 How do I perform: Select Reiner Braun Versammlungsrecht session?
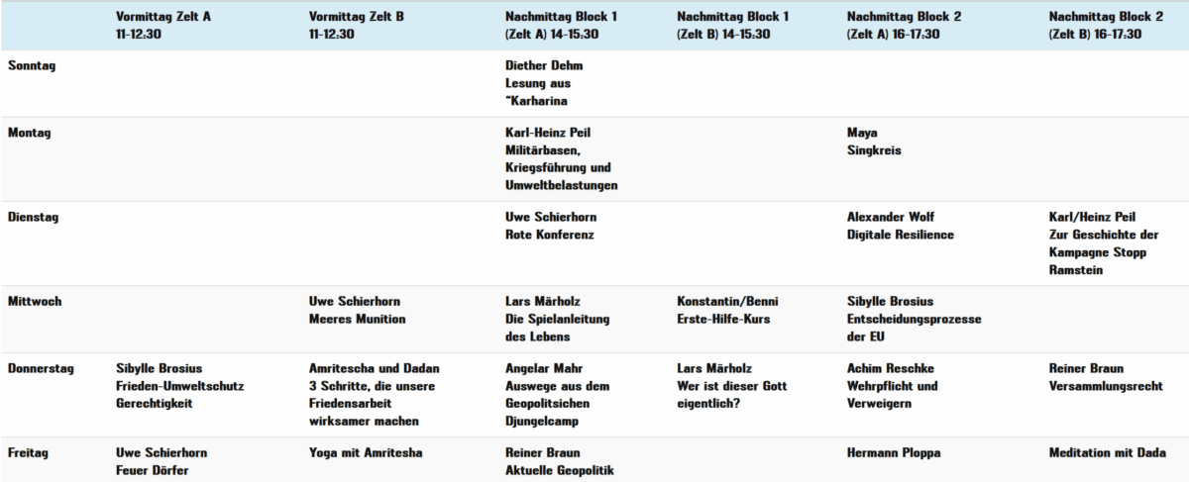pos(1106,377)
